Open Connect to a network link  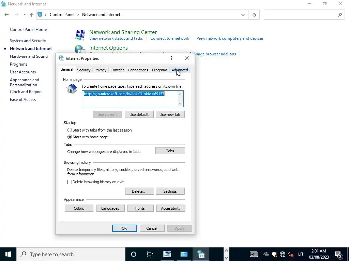coord(170,38)
